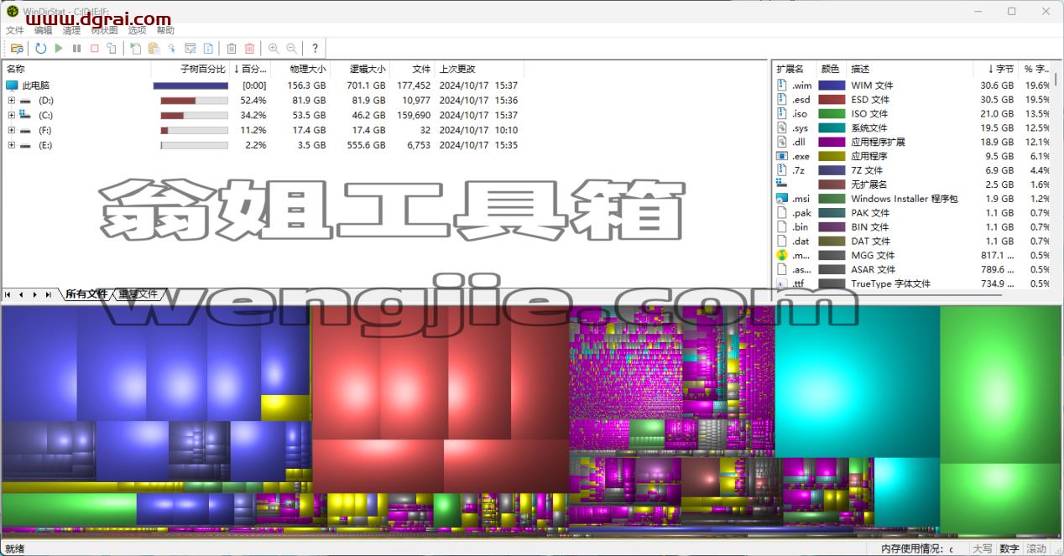
Task: Open the 帮助 menu
Action: click(x=165, y=30)
